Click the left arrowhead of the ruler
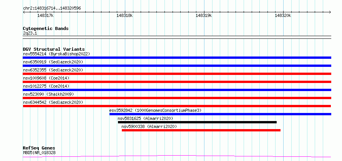Viewport: 342px width, 161px height. 24,12
